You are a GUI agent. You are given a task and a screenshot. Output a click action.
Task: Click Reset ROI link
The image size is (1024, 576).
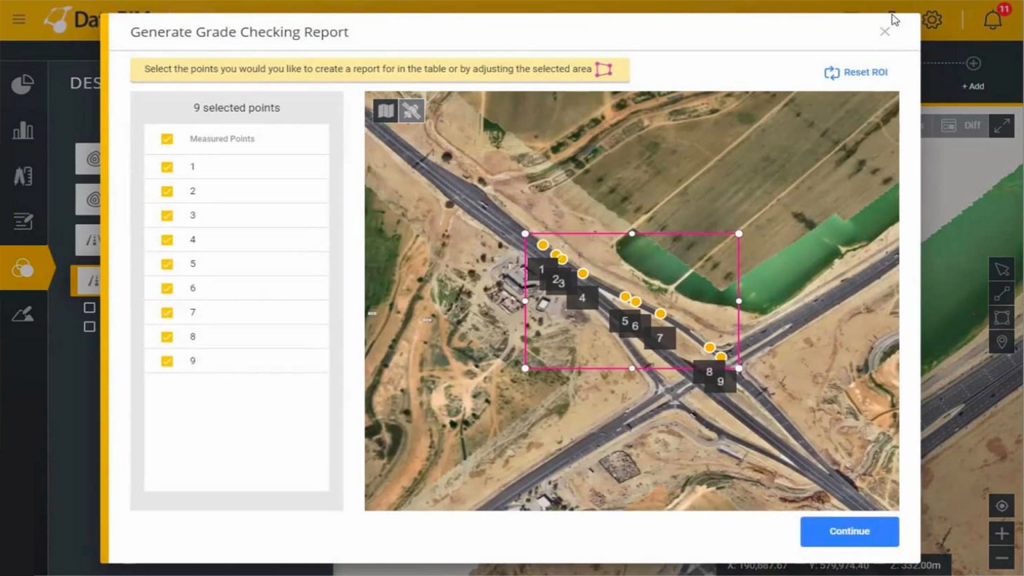(856, 72)
